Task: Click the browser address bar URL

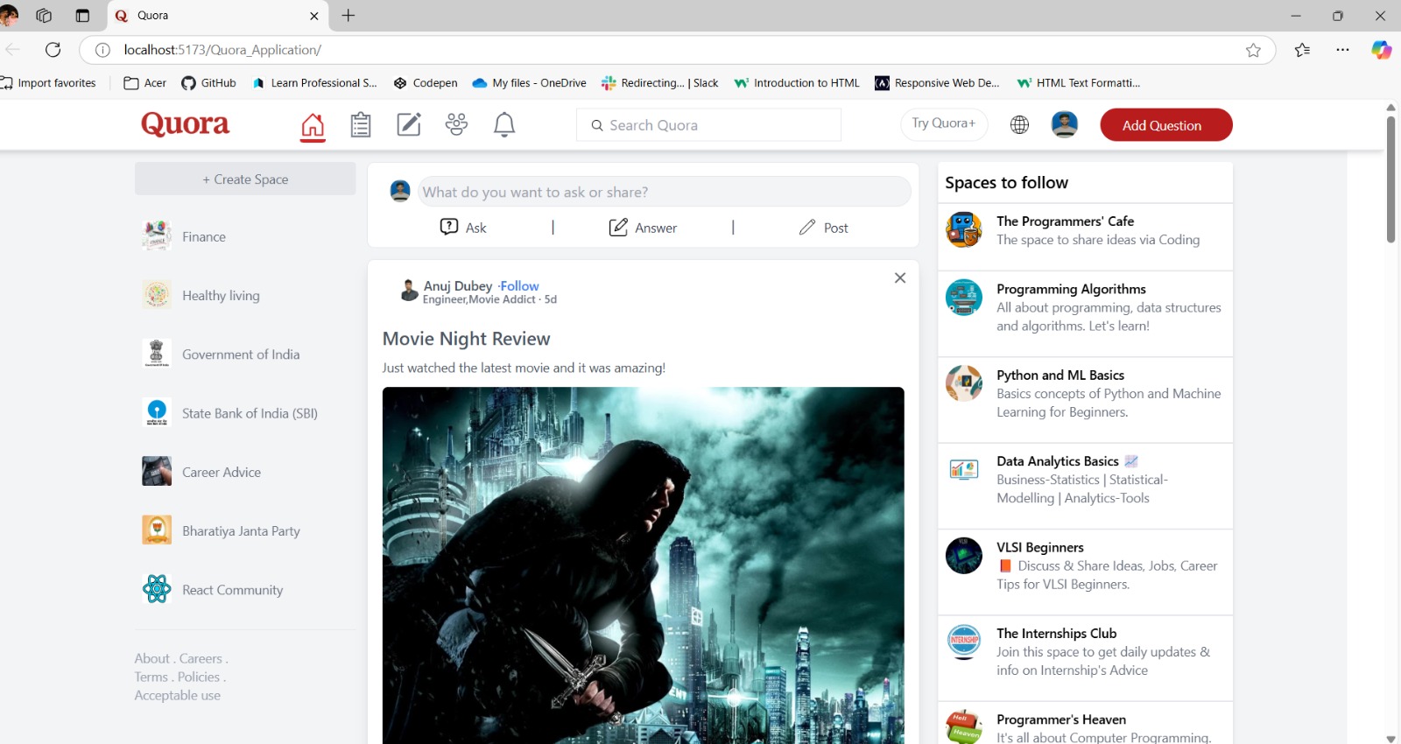Action: click(x=222, y=50)
